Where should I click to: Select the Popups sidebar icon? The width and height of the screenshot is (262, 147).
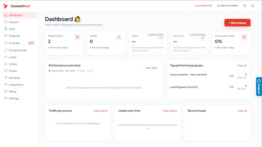(6, 22)
